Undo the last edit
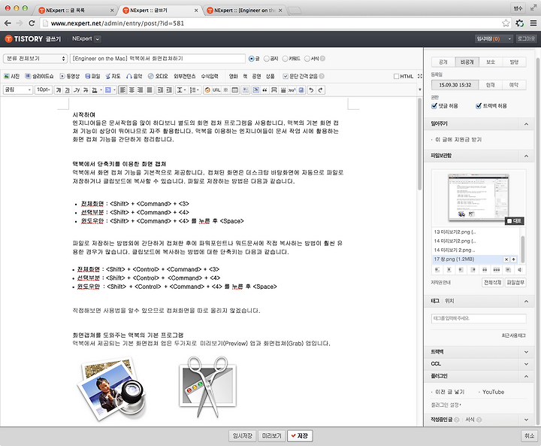This screenshot has width=541, height=446. coord(311,90)
